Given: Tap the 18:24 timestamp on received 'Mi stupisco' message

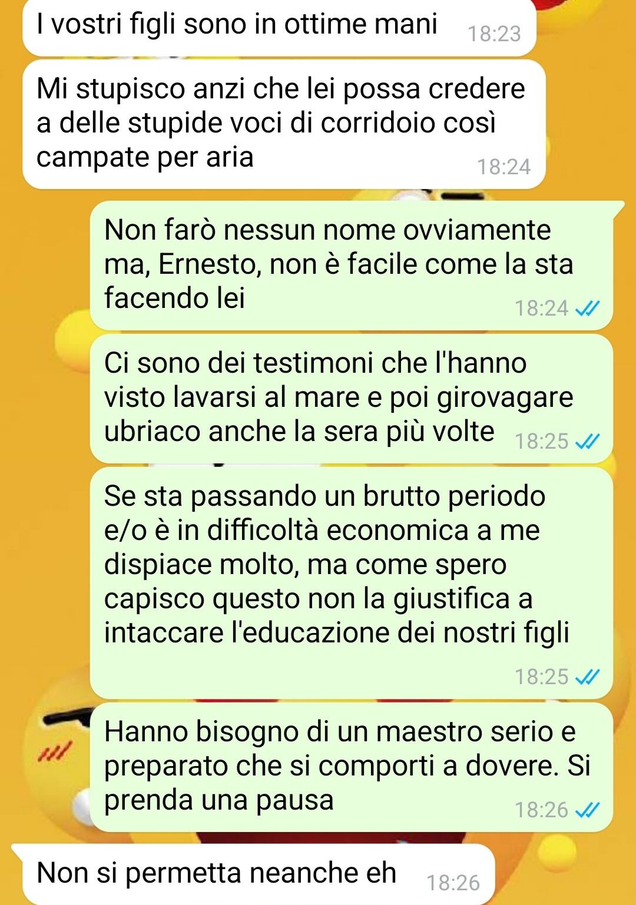Looking at the screenshot, I should click(x=503, y=167).
